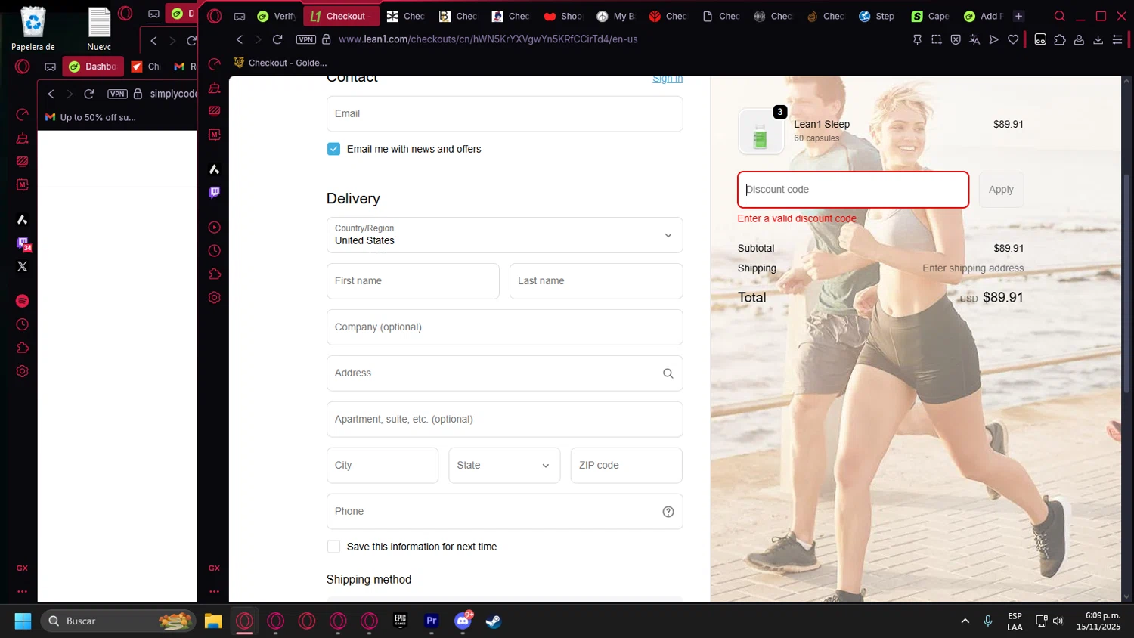Click the ZIP code field

tap(627, 466)
